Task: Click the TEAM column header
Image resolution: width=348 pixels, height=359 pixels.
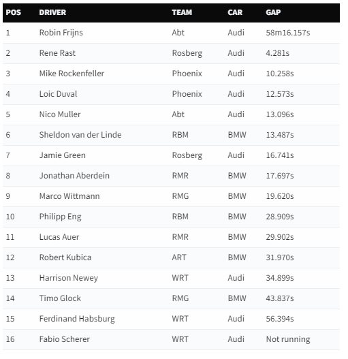Action: click(182, 12)
